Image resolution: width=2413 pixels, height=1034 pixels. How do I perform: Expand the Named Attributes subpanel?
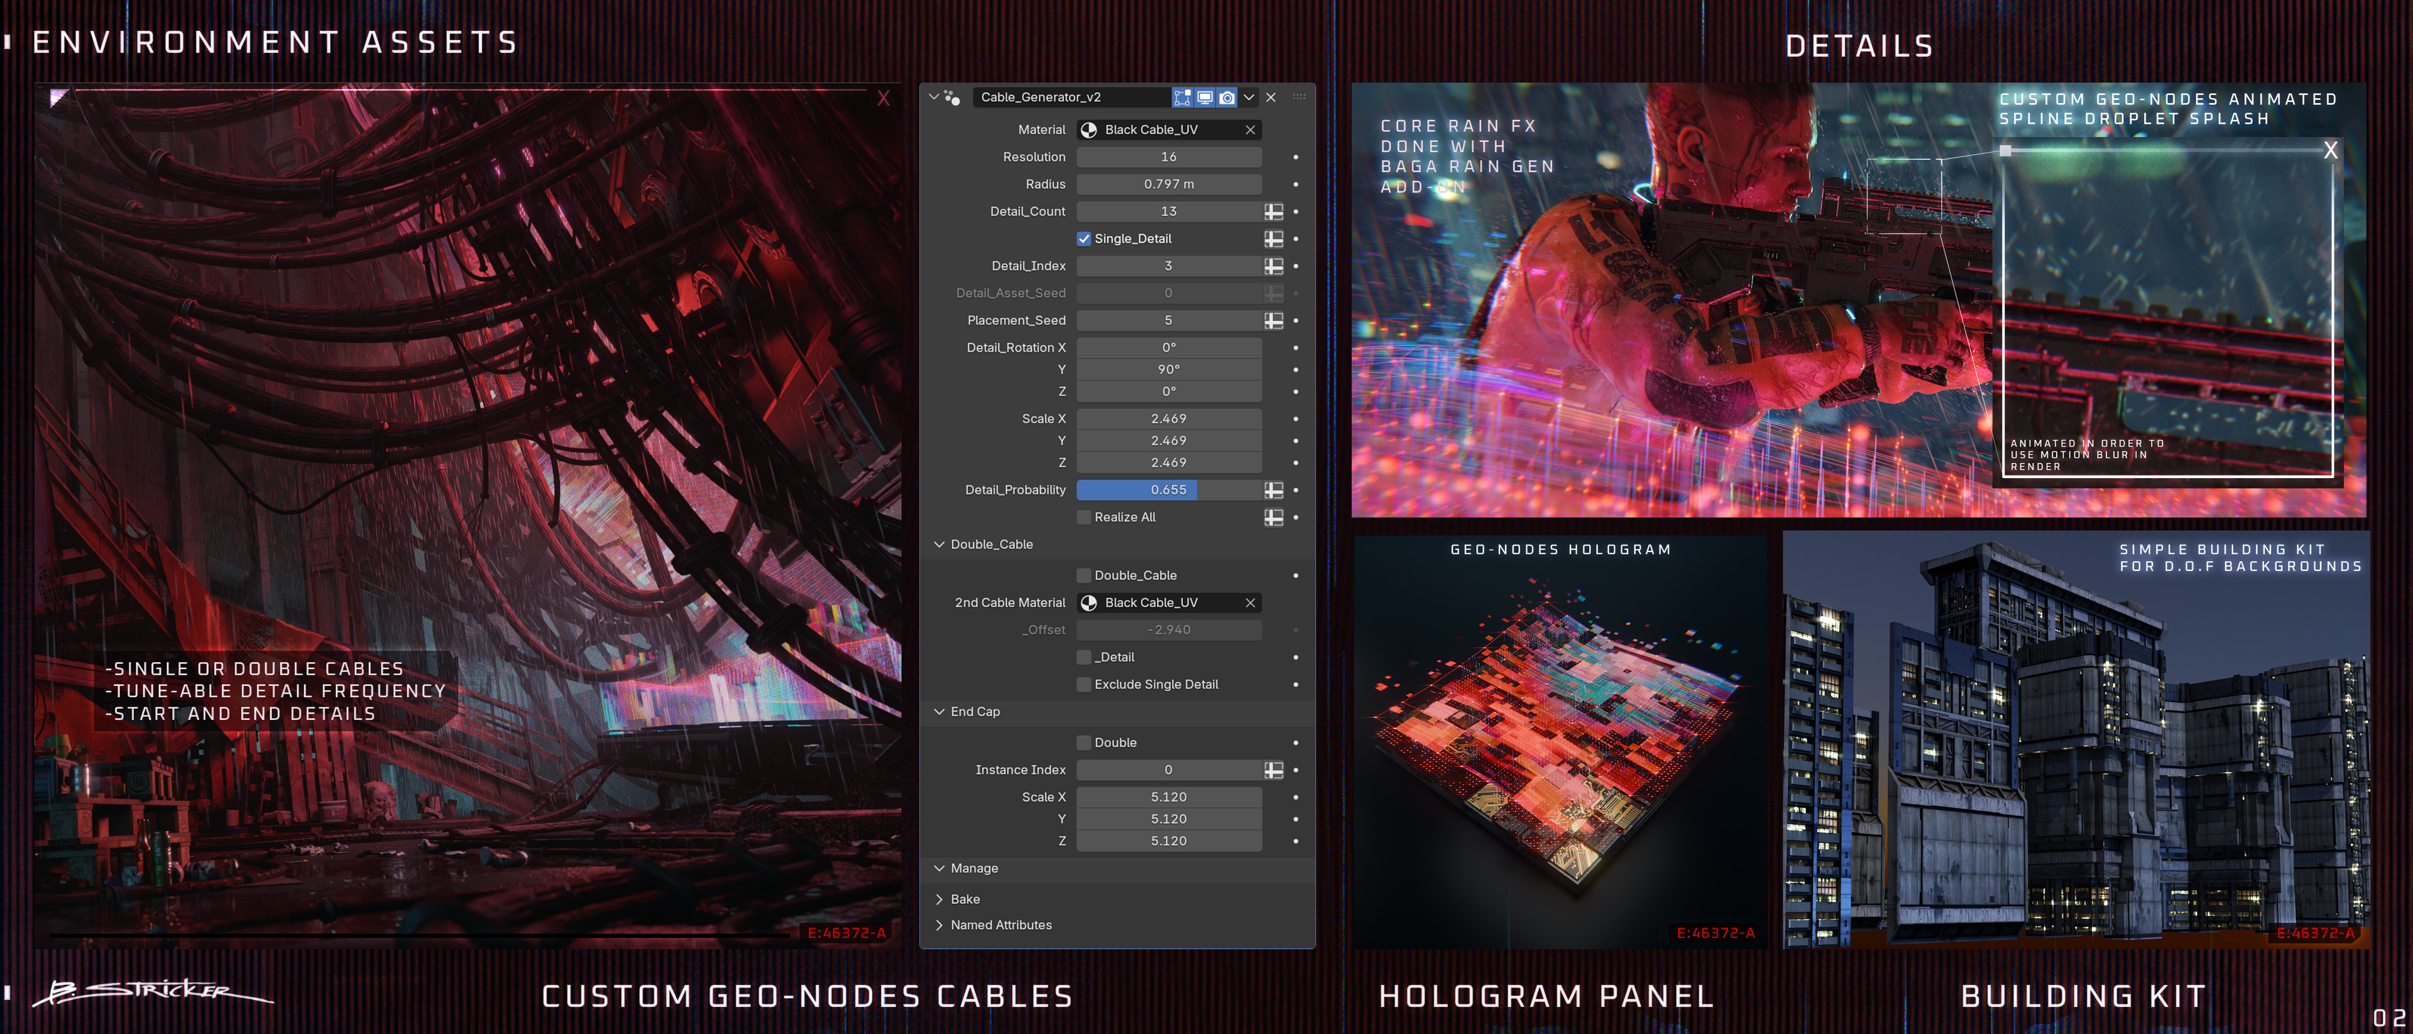(x=939, y=925)
